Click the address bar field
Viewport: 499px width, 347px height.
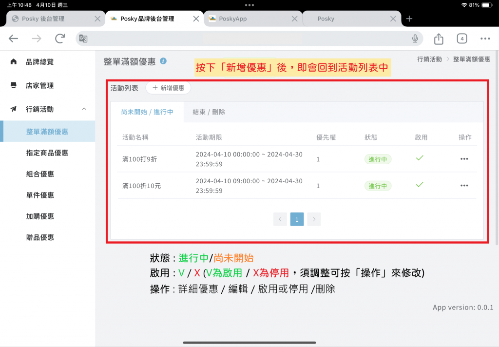[x=249, y=39]
